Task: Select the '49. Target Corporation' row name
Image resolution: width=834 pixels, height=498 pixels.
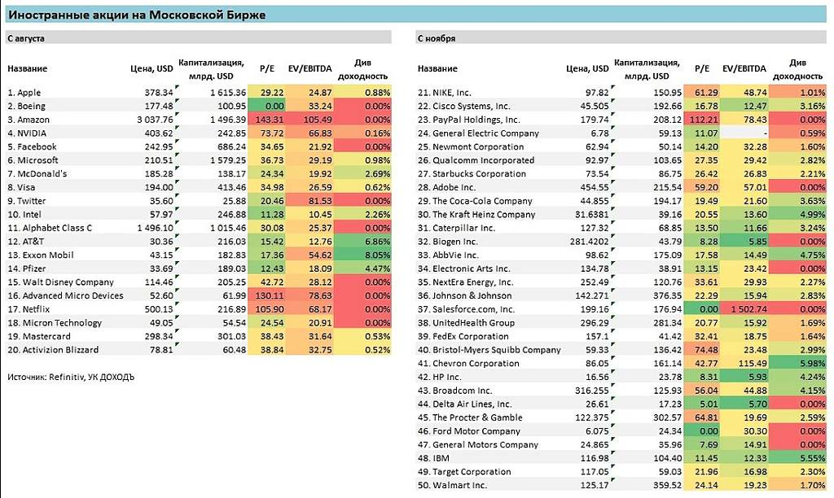Action: click(x=464, y=472)
